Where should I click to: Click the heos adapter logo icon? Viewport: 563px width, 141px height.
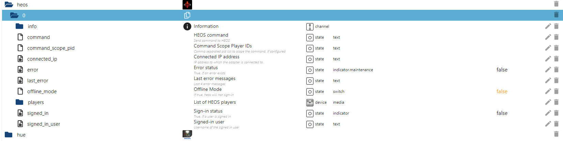(x=187, y=5)
